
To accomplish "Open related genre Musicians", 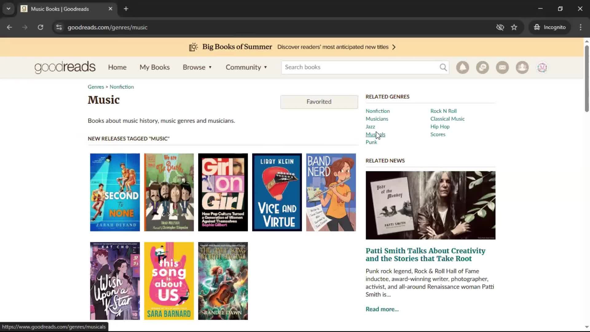I will point(377,119).
